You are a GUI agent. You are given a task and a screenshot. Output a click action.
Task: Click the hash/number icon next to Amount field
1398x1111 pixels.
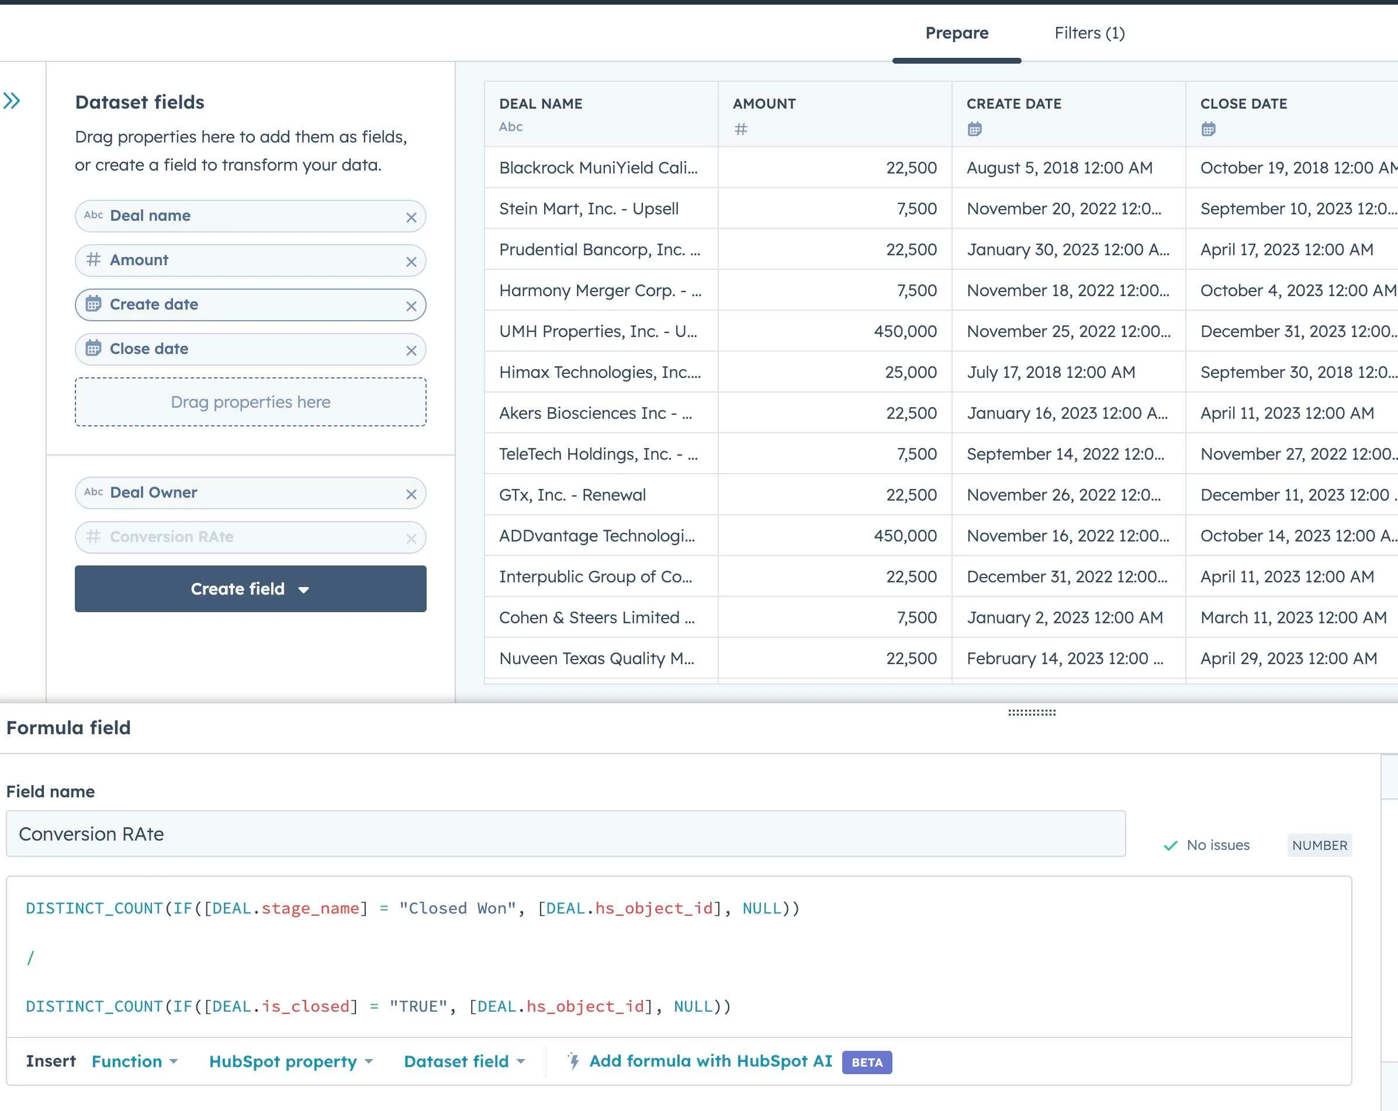click(x=93, y=259)
